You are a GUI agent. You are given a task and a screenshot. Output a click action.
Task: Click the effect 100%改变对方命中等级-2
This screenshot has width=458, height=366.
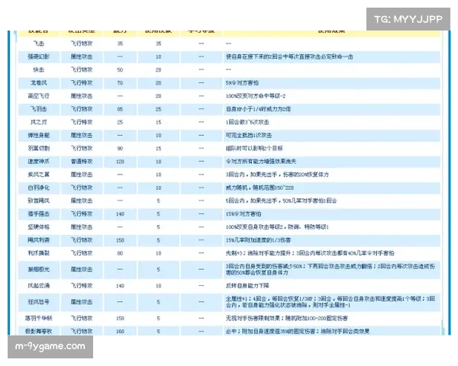point(256,96)
